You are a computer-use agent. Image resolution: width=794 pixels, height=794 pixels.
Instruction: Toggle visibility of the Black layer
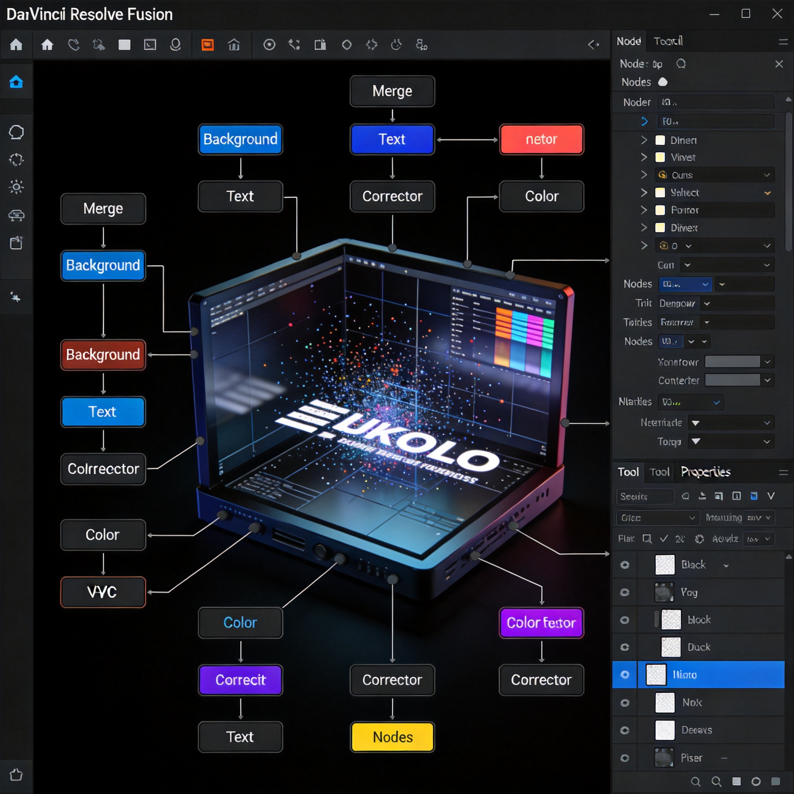[625, 564]
